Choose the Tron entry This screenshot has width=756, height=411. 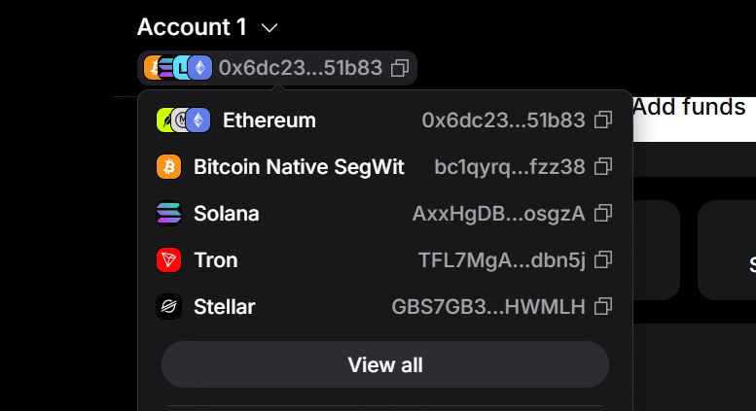pos(384,259)
